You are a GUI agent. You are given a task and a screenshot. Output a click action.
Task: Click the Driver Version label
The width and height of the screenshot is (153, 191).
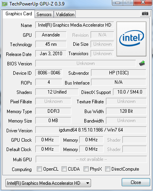[19, 131]
